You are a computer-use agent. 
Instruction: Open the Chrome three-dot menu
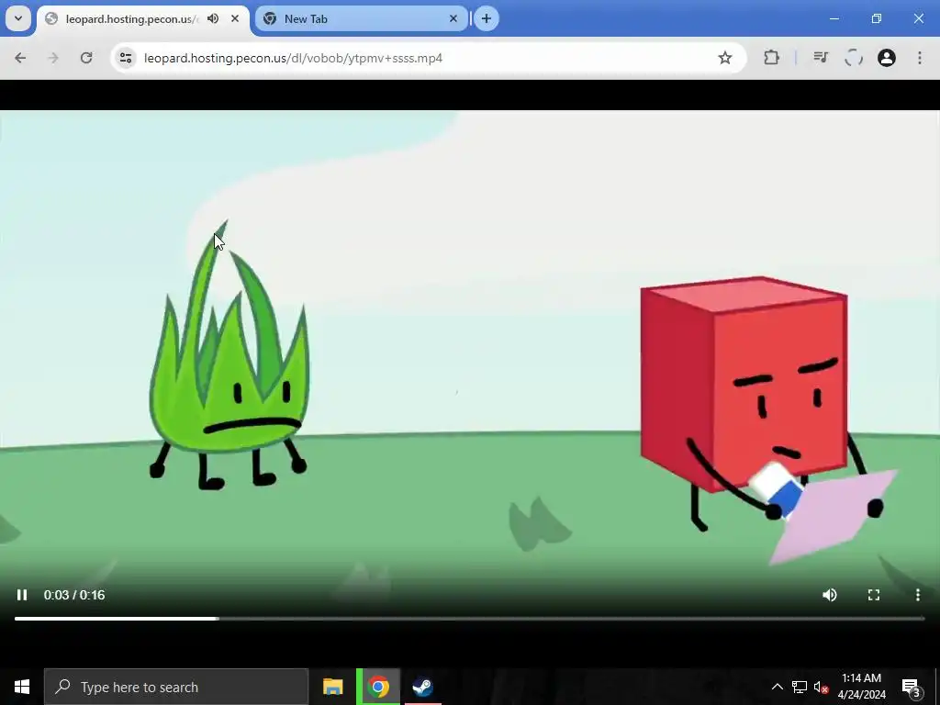click(920, 58)
